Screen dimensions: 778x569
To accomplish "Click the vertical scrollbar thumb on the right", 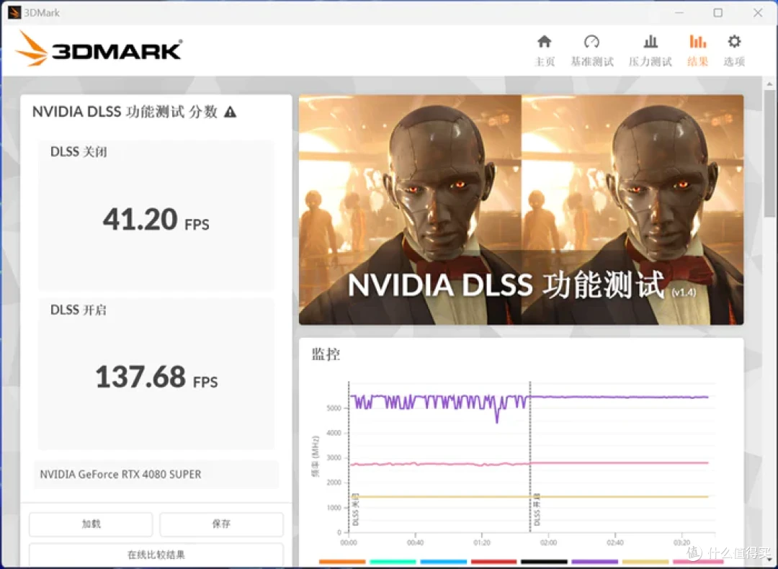I will (x=769, y=154).
